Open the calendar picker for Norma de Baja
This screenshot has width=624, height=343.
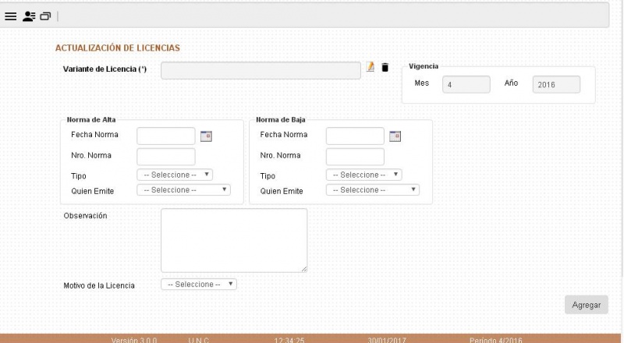pos(395,136)
